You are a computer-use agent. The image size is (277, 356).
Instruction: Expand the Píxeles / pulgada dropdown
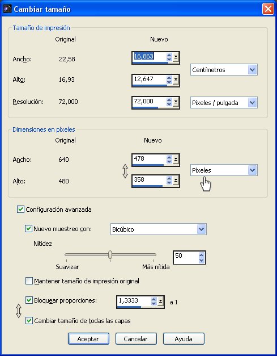pos(224,103)
